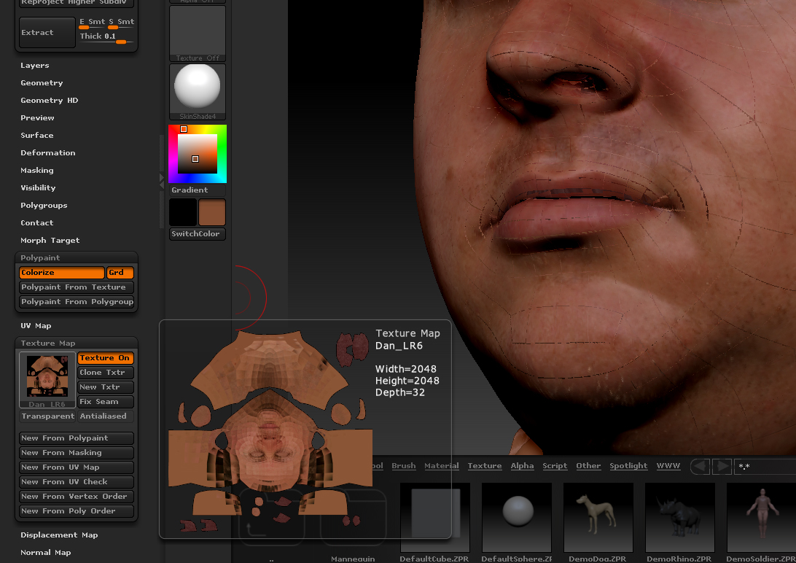The image size is (796, 563).
Task: Adjust the E Smt slider
Action: click(91, 23)
